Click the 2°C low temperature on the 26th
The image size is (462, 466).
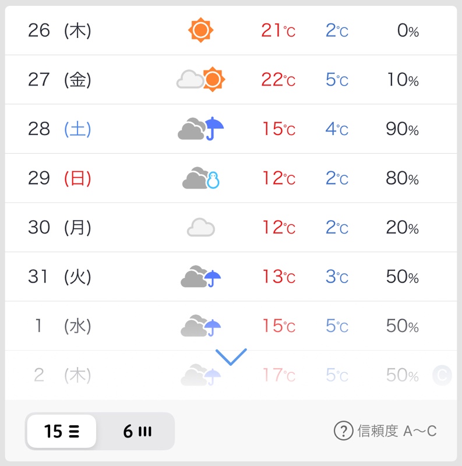tap(337, 30)
